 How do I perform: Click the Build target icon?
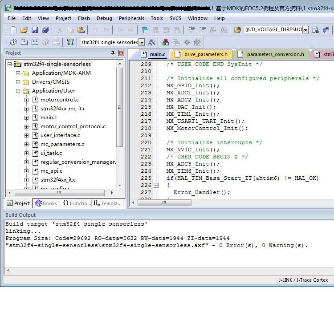tap(24, 42)
